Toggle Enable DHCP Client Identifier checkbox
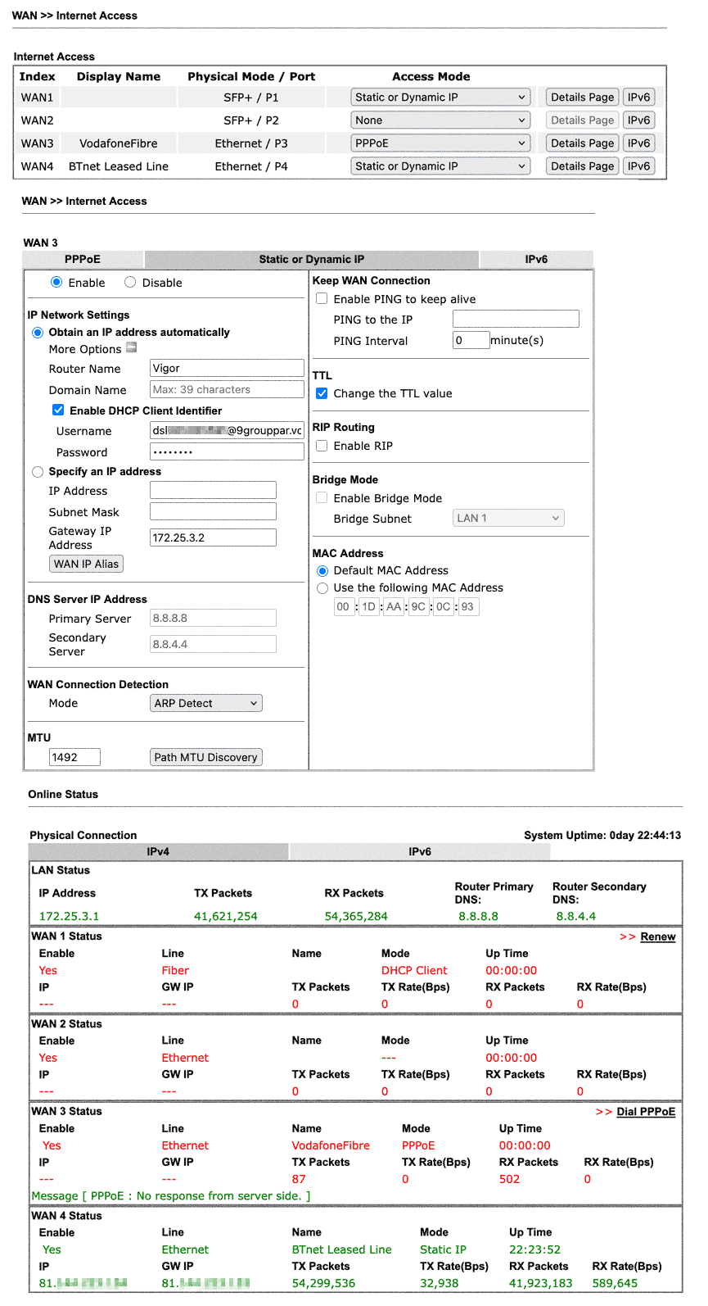Viewport: 708px width, 1306px height. (x=58, y=410)
